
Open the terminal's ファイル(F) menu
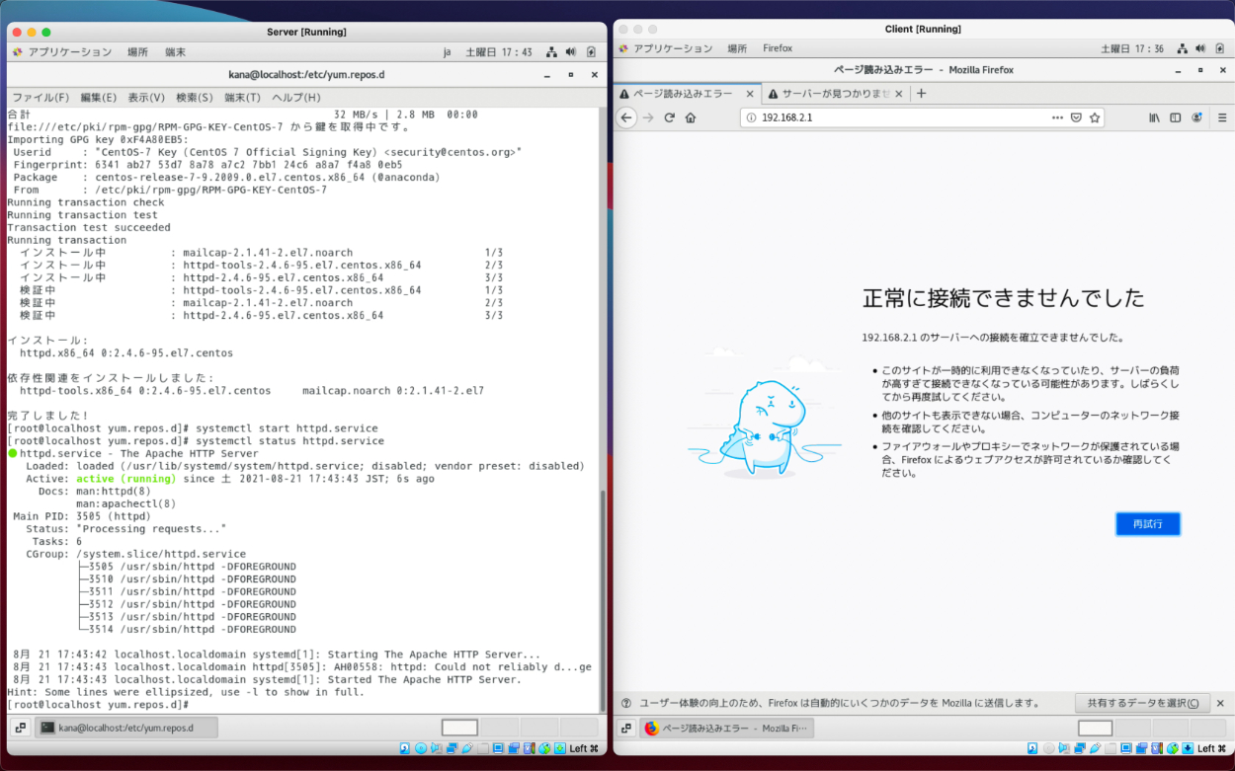click(40, 98)
